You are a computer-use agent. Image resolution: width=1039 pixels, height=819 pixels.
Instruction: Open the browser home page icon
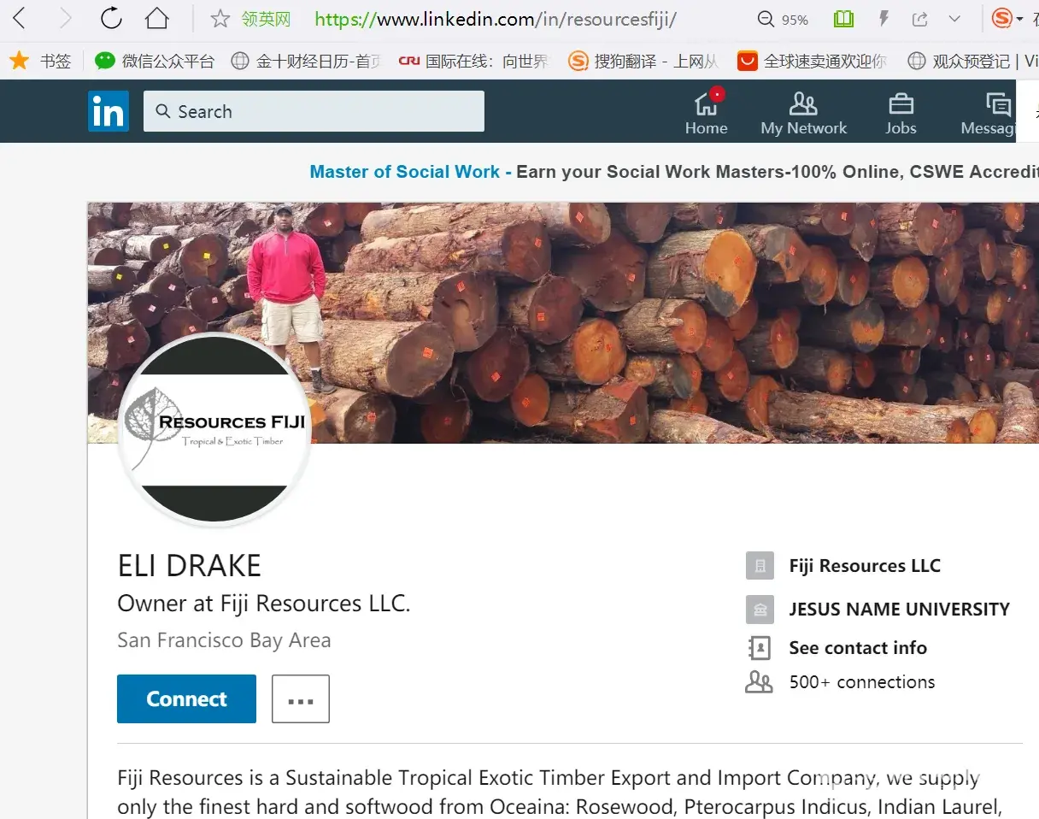[156, 18]
